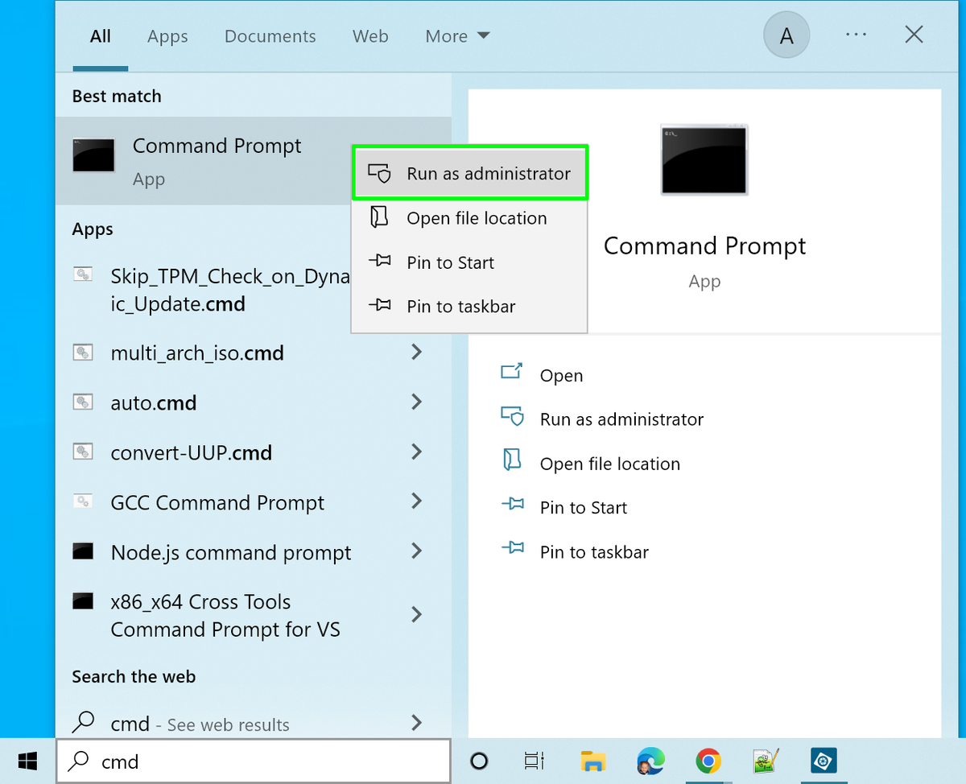Open the Start menu
This screenshot has height=784, width=966.
click(27, 761)
